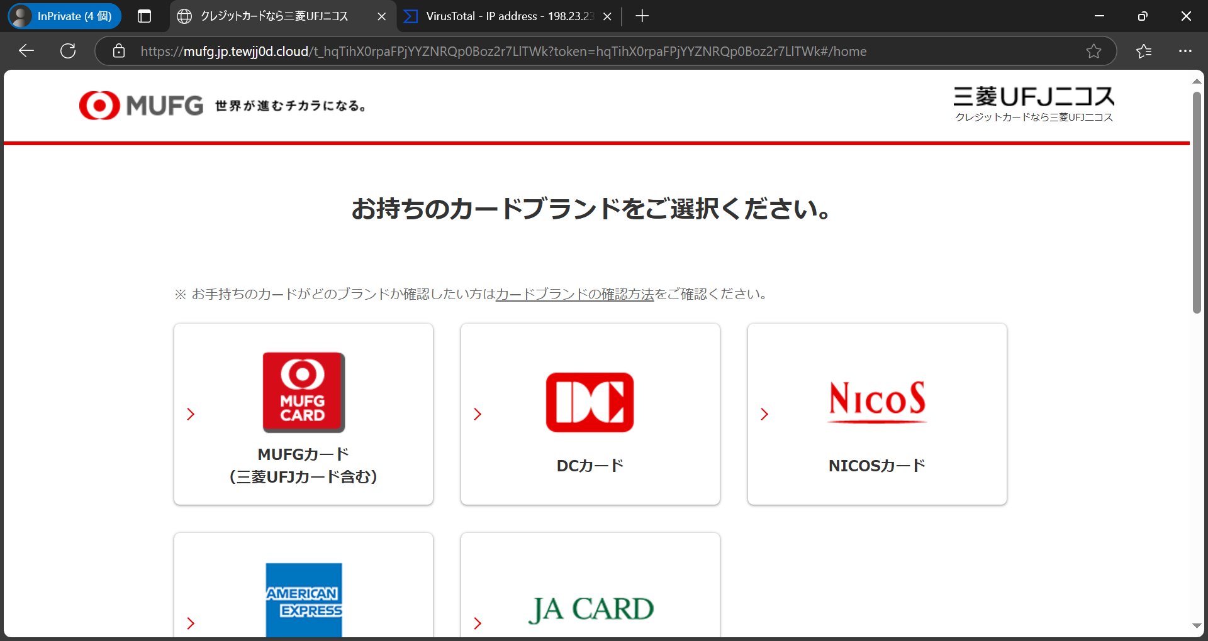Reload the current page
1208x641 pixels.
tap(68, 51)
